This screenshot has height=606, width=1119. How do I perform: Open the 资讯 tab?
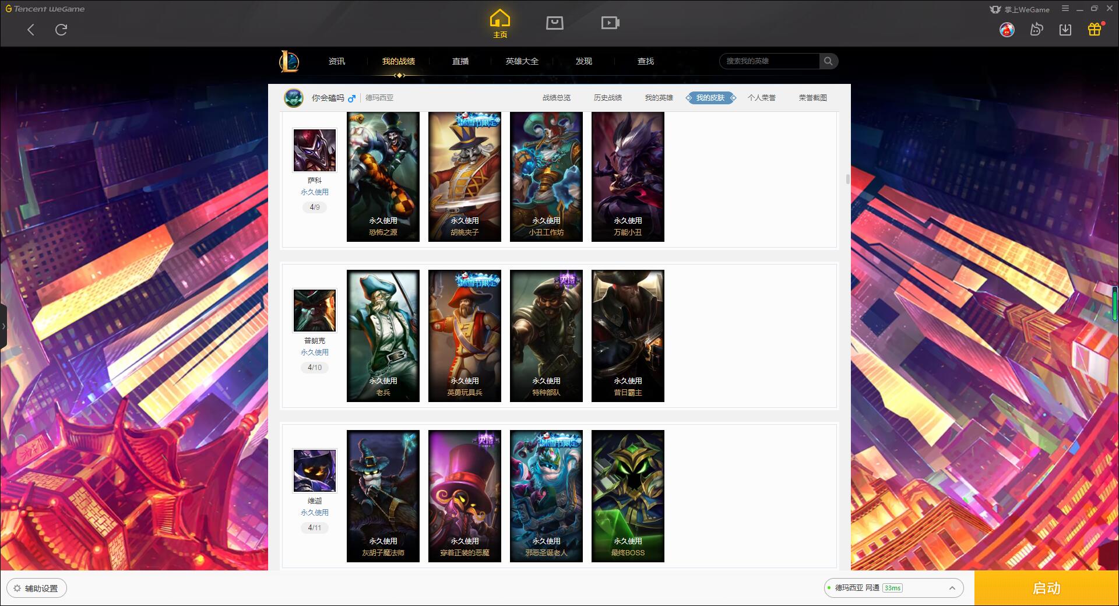tap(336, 61)
